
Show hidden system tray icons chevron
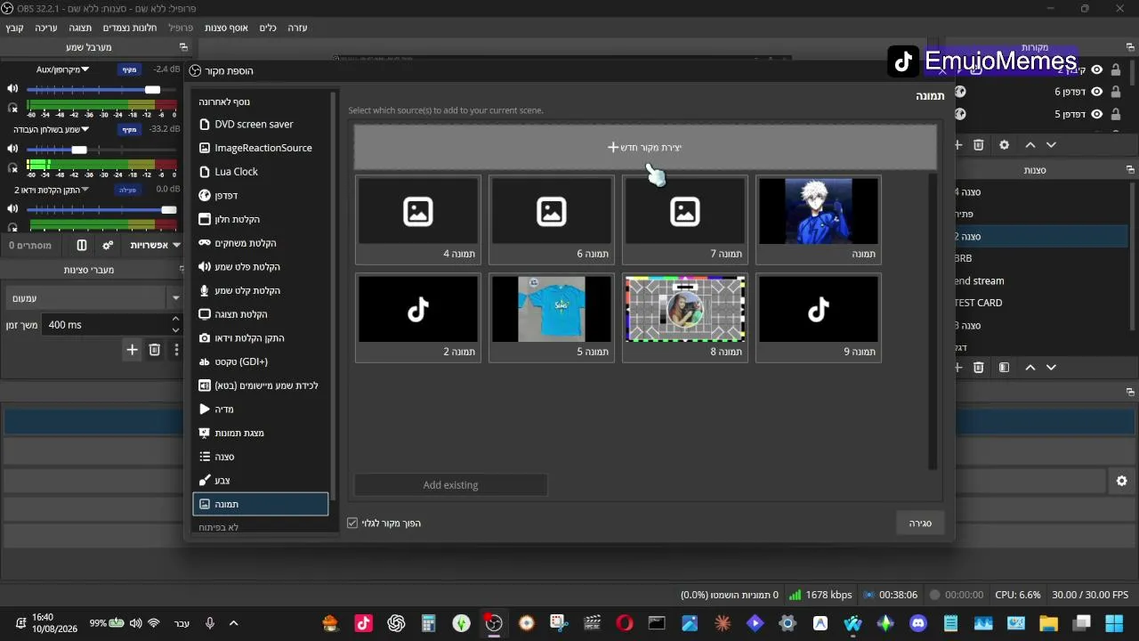(x=234, y=623)
